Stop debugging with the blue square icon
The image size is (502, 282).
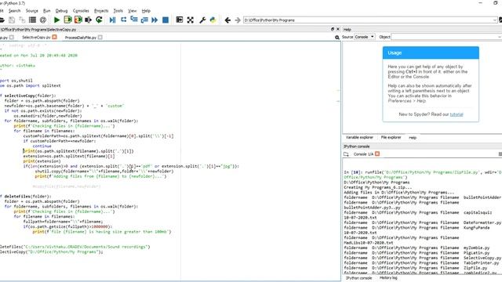pos(166,20)
